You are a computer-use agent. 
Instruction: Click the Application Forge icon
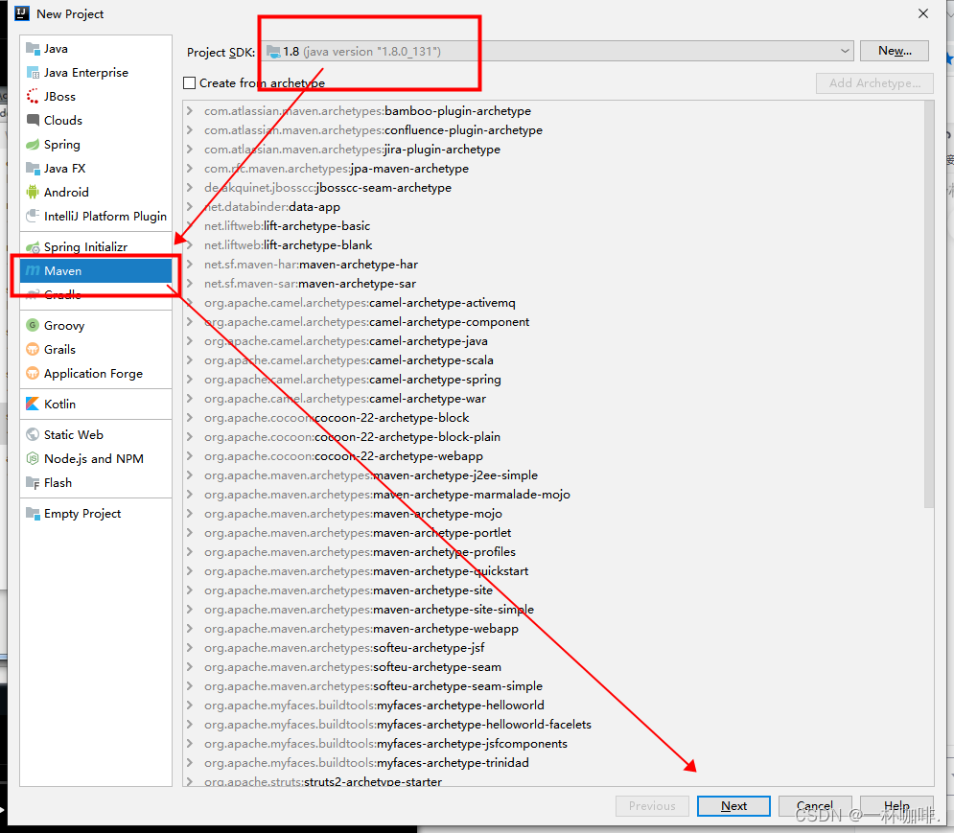(x=33, y=373)
